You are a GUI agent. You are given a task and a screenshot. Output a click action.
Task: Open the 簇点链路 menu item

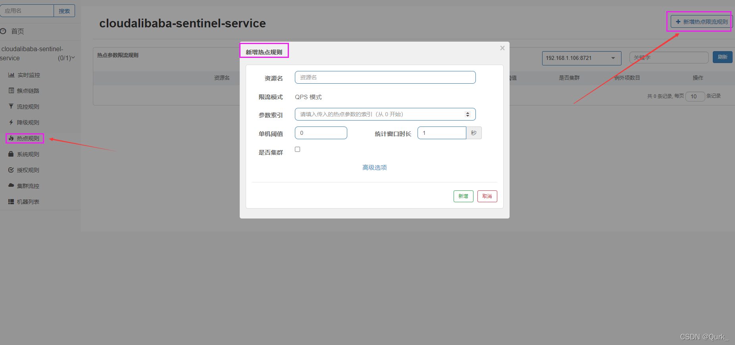point(28,91)
